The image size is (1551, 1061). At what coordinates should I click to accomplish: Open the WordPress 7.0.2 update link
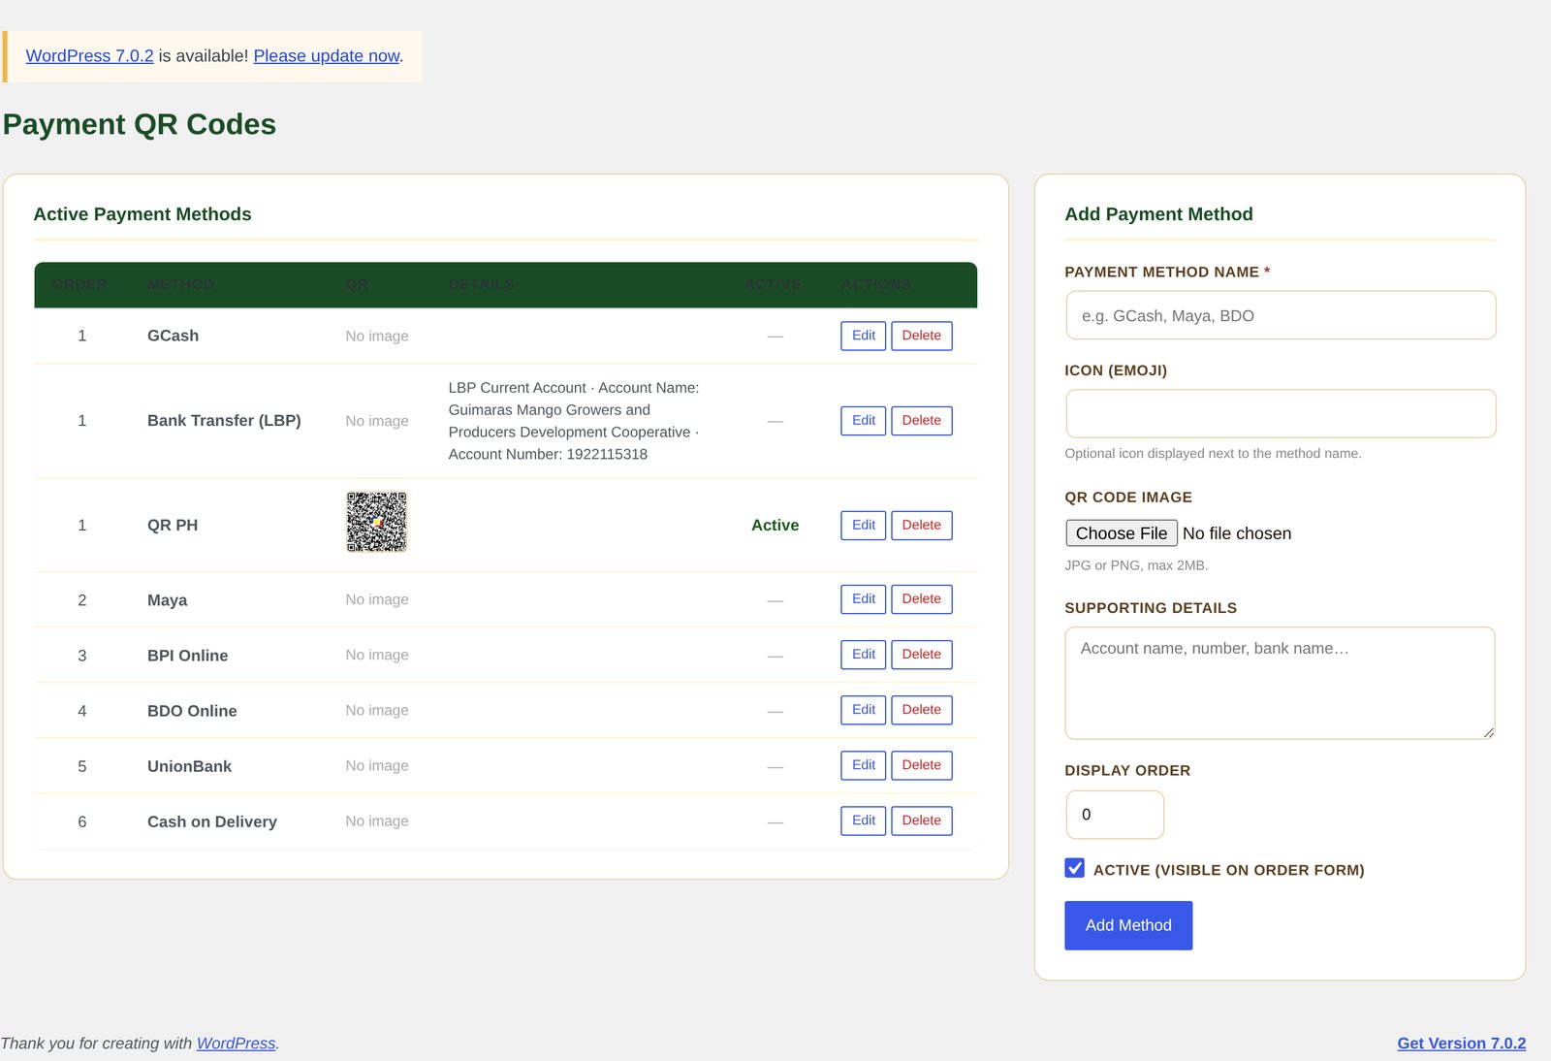[x=89, y=56]
